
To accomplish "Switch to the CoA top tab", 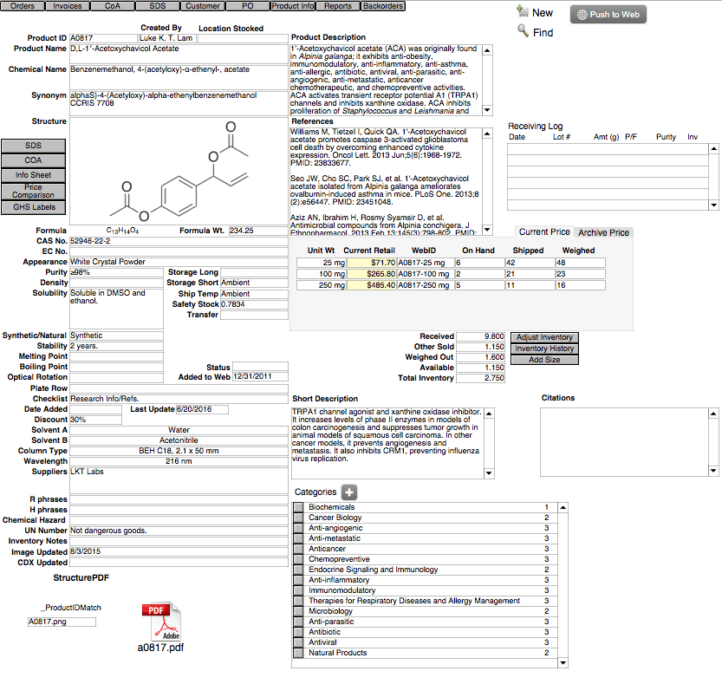I will [x=113, y=6].
